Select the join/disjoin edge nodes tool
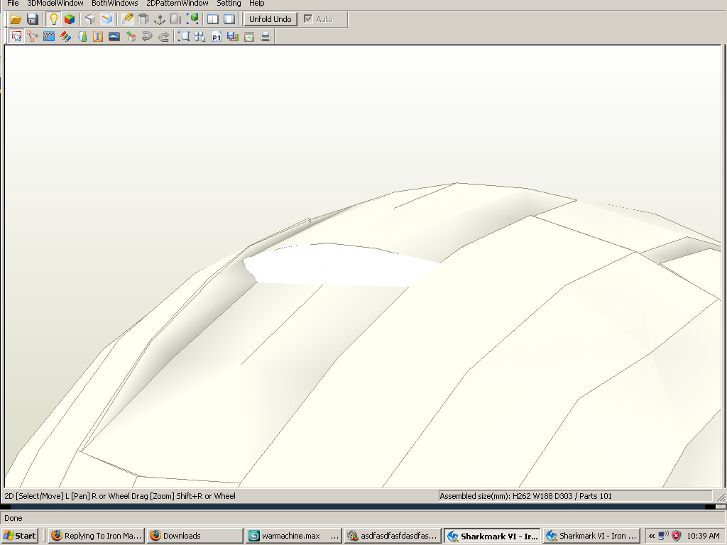 tap(33, 36)
